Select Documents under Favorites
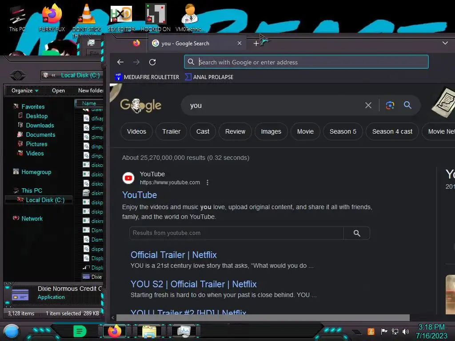The height and width of the screenshot is (341, 455). pos(40,135)
